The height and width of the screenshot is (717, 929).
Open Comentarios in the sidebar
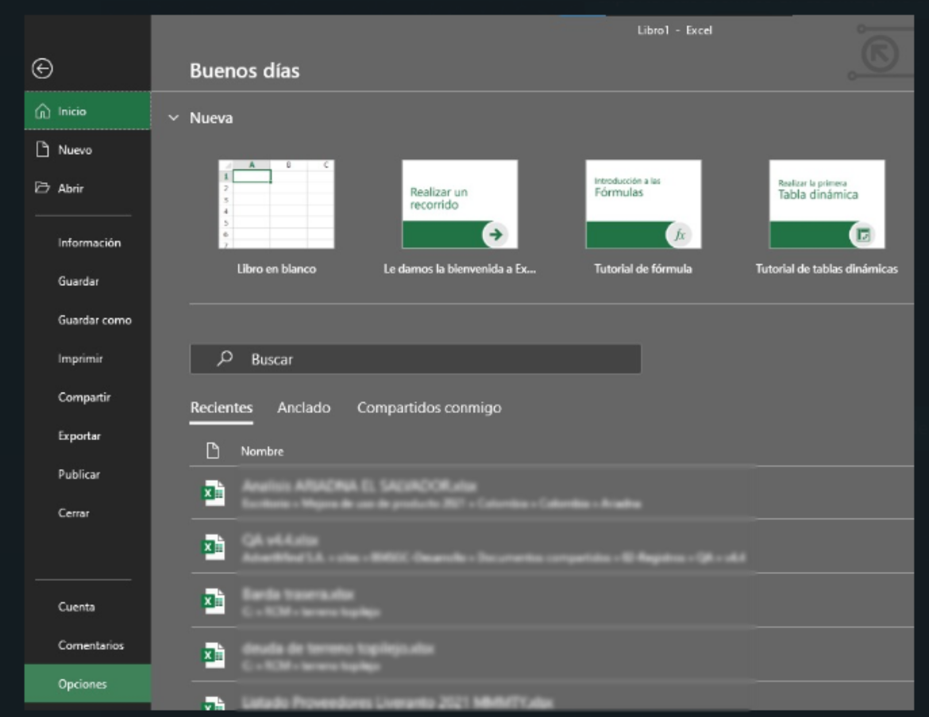pyautogui.click(x=87, y=645)
